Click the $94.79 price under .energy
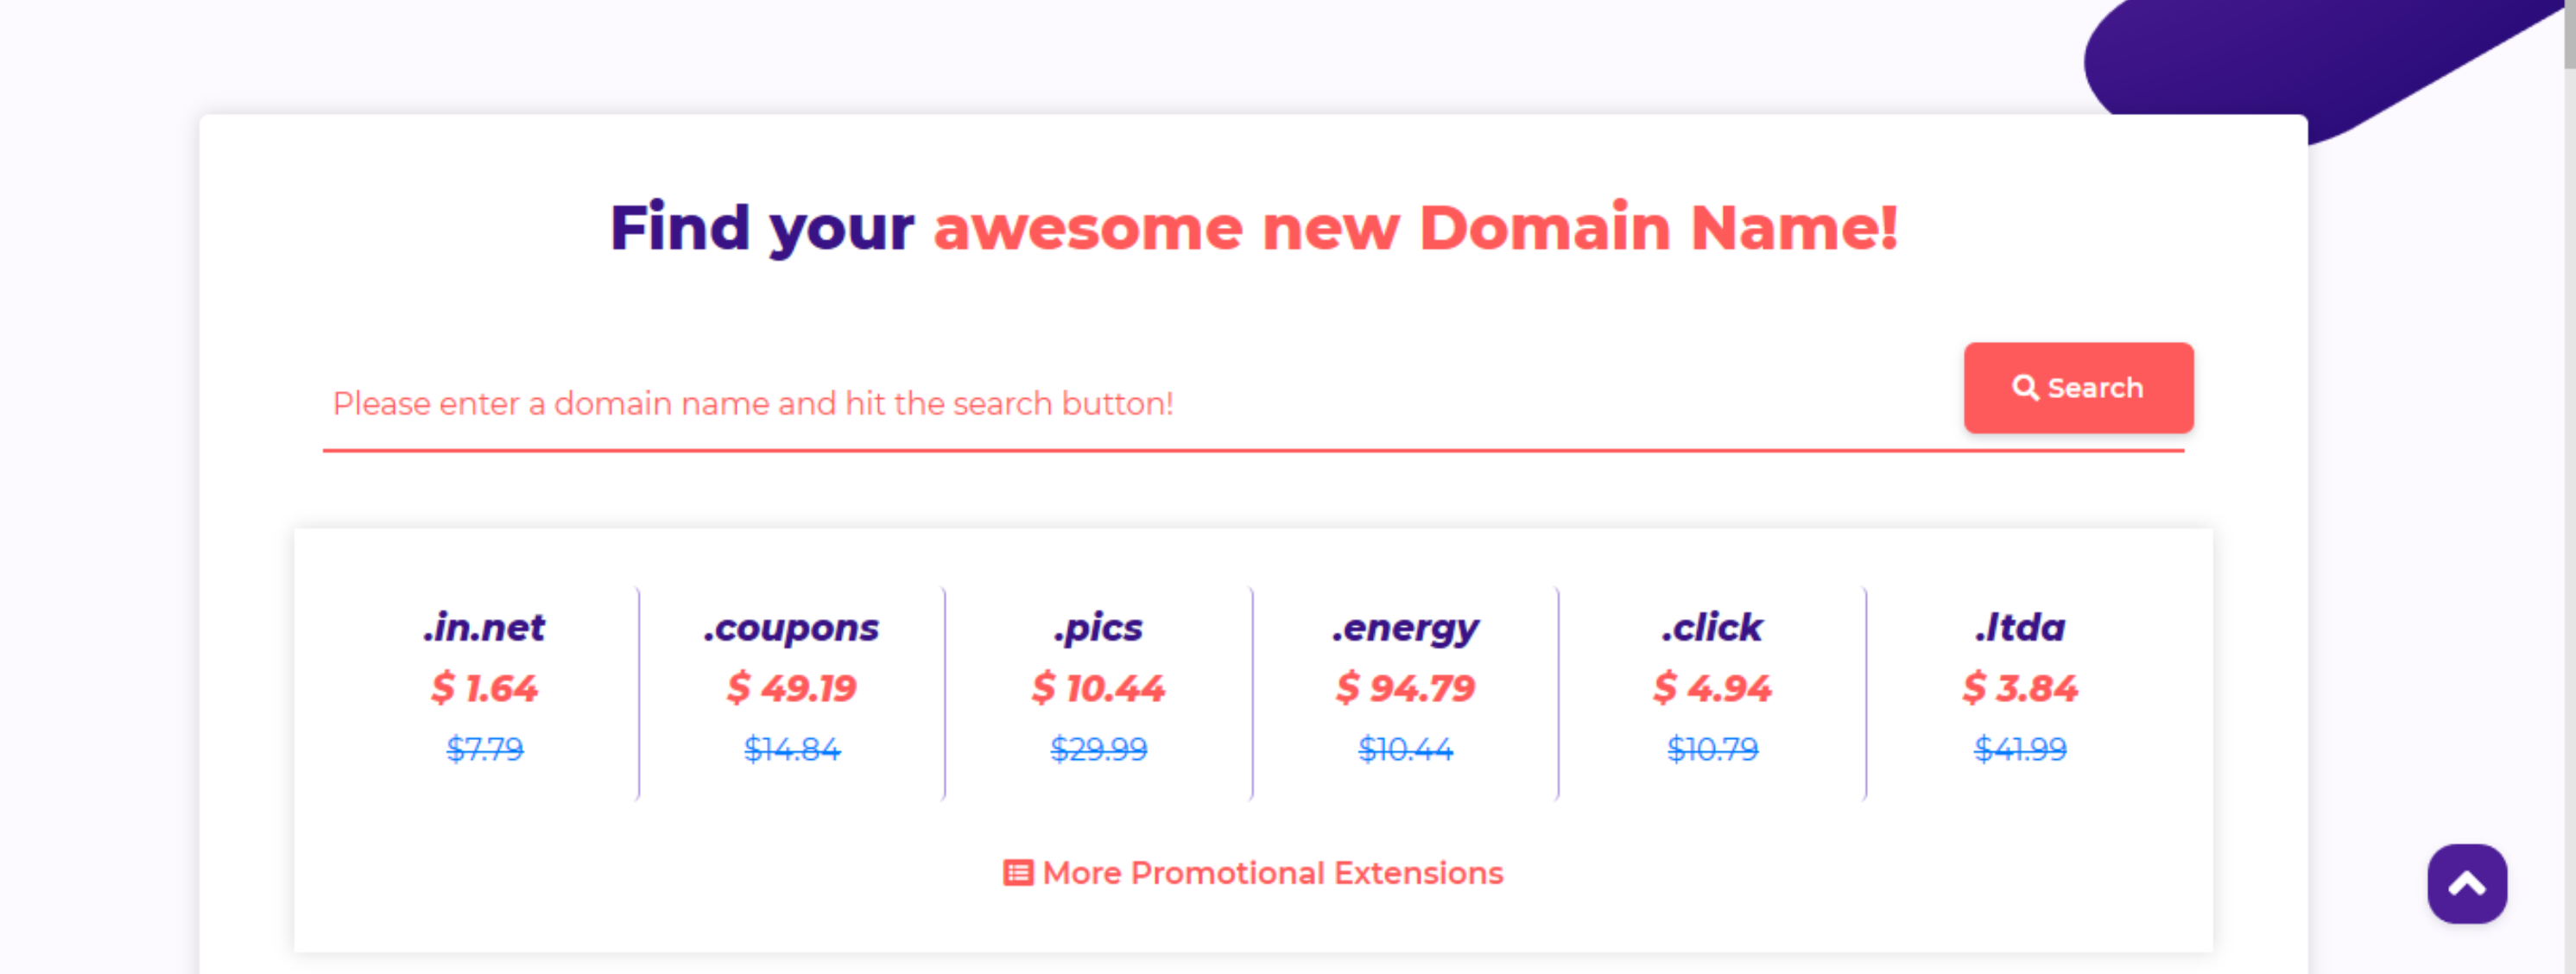Screen dimensions: 2576x974 pyautogui.click(x=1407, y=688)
